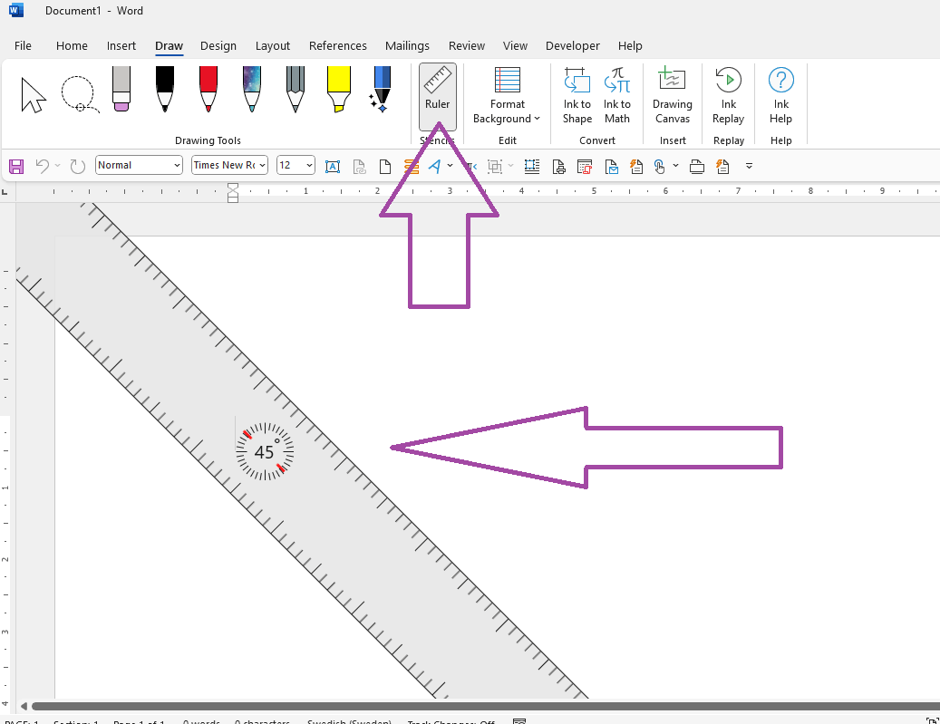Click the Email document icon
The height and width of the screenshot is (724, 940).
point(612,167)
